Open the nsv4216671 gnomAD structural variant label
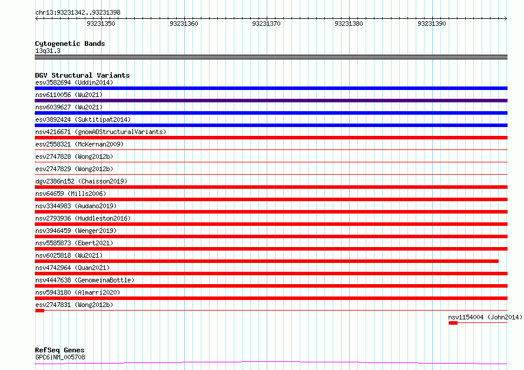Viewport: 524px width, 370px height. [x=100, y=132]
